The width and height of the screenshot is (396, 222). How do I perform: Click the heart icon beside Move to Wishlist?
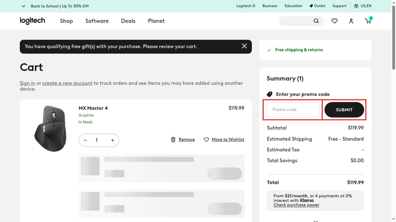pyautogui.click(x=206, y=139)
